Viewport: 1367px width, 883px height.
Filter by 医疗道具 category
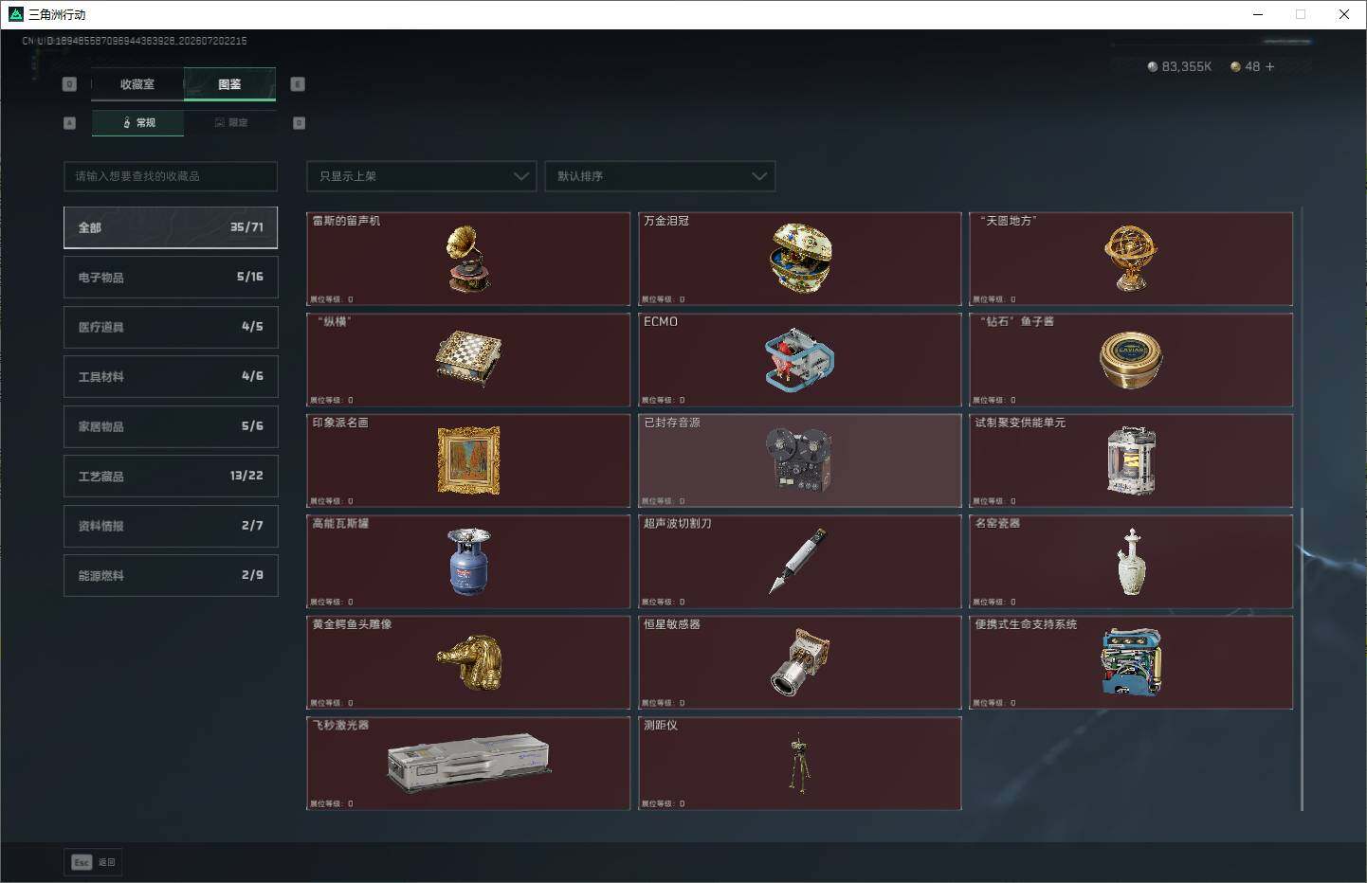[171, 327]
